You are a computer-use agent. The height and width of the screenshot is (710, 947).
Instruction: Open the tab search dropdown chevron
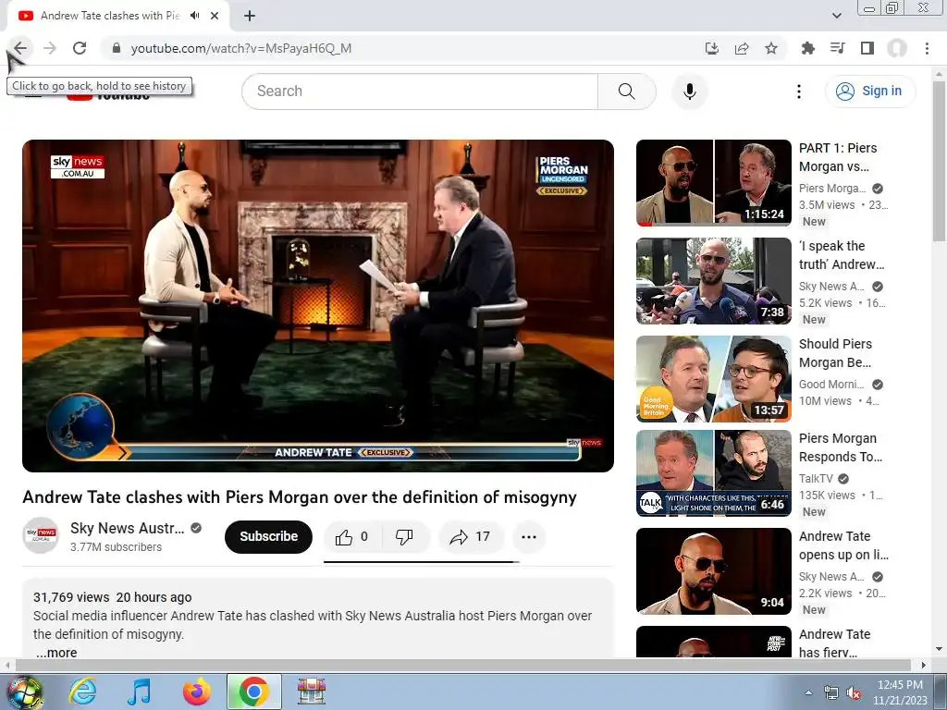pyautogui.click(x=836, y=16)
